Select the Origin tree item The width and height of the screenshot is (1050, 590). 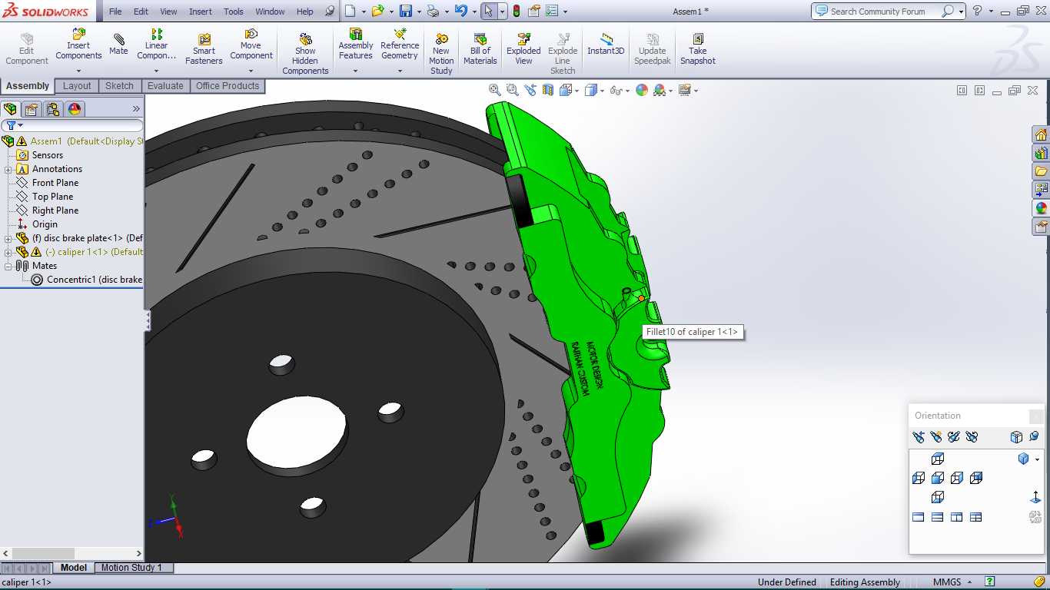[45, 224]
